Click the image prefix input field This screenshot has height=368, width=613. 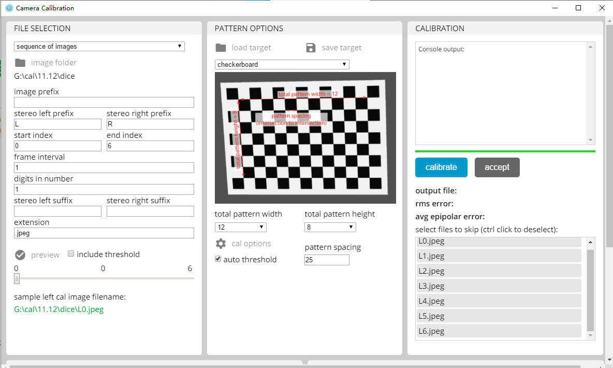pos(104,102)
